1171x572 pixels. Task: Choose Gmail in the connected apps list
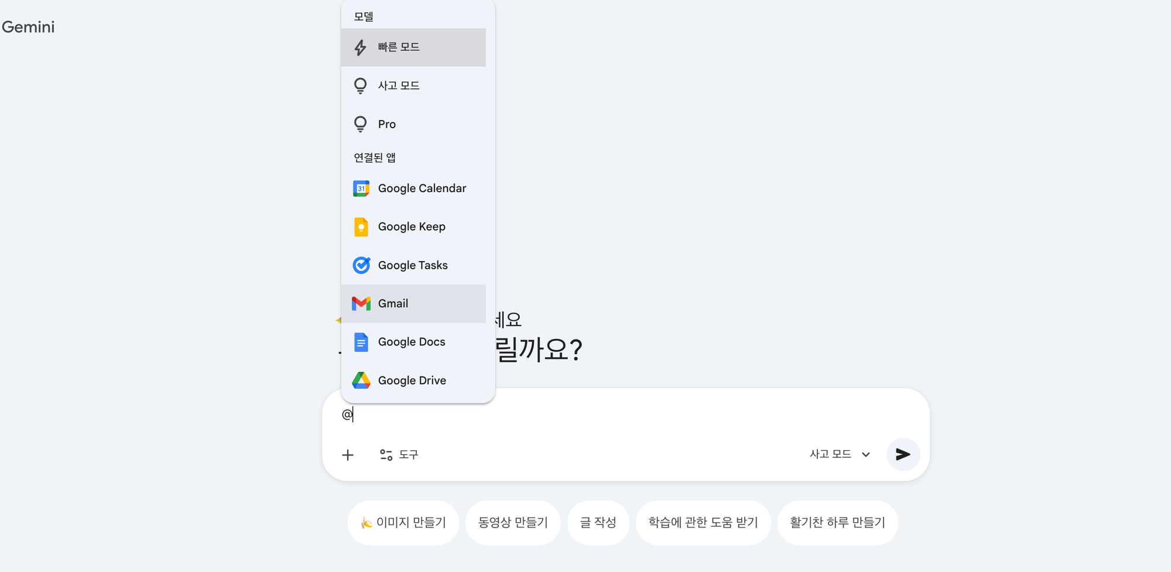point(413,304)
